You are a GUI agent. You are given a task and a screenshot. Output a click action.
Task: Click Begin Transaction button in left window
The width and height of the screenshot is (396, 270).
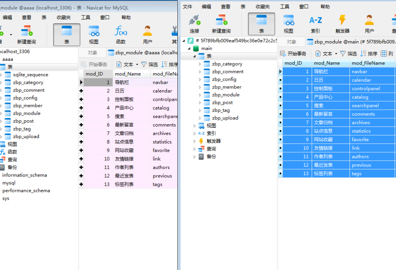tap(94, 64)
